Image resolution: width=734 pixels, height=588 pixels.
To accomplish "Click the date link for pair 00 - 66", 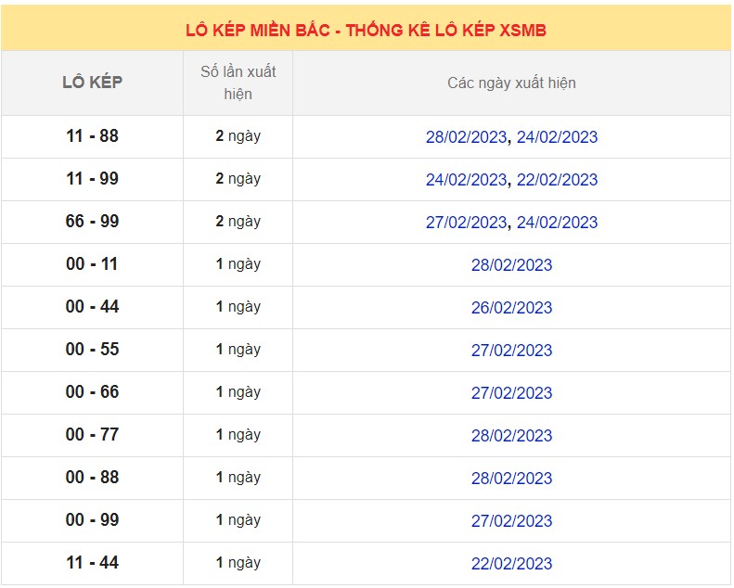I will [x=511, y=393].
